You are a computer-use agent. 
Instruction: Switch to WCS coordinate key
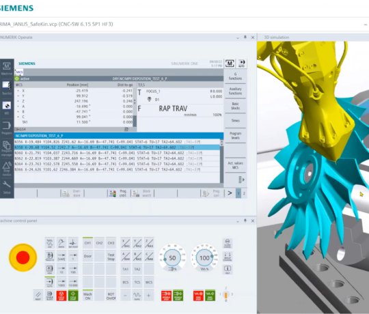pos(149,283)
